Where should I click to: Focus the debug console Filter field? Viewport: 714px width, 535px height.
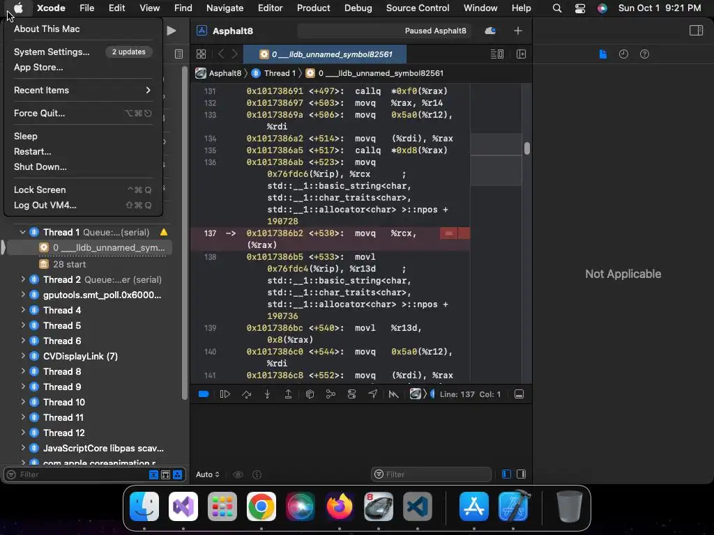tap(431, 474)
